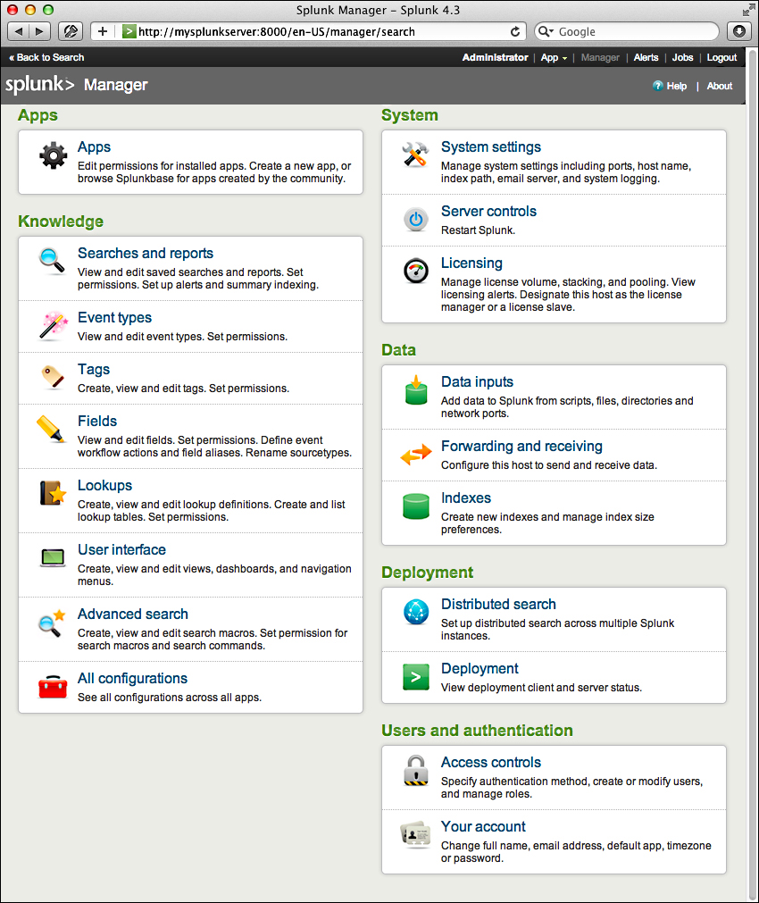The image size is (759, 903).
Task: Click the gear icon beside Apps
Action: click(x=53, y=155)
